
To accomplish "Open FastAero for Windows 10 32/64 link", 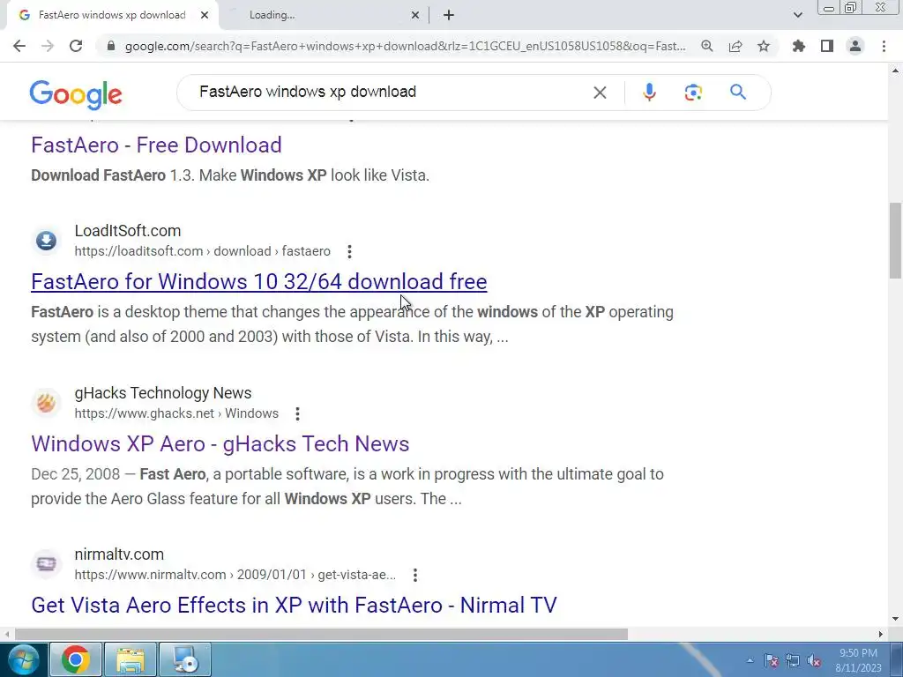I will coord(259,281).
